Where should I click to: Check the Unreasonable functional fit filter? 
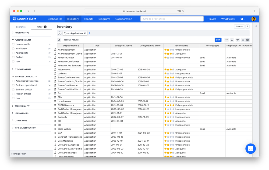13,44
